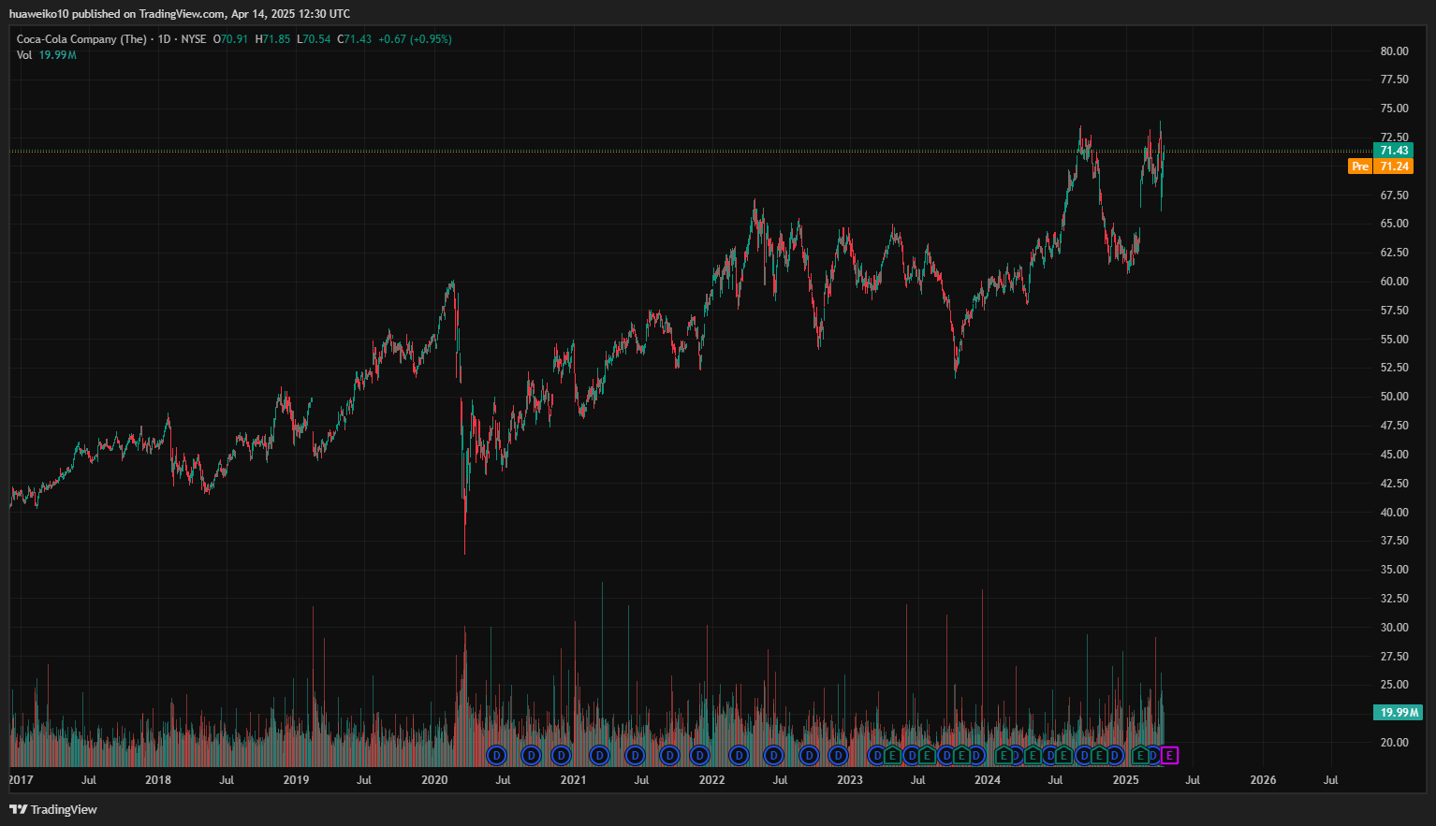Click the 2025 time axis label
The image size is (1436, 826).
(x=1125, y=780)
